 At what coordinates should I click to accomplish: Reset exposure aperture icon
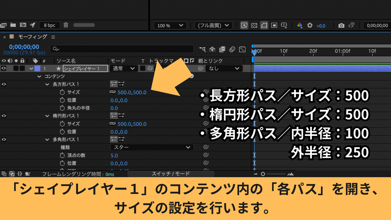coord(310,25)
